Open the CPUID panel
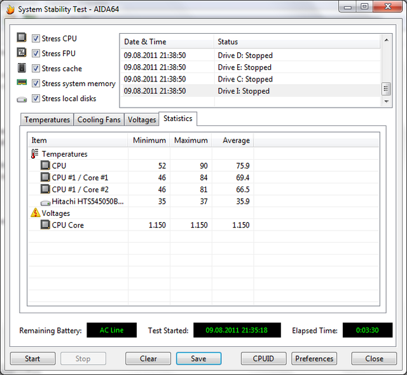407x375 pixels. click(x=263, y=358)
